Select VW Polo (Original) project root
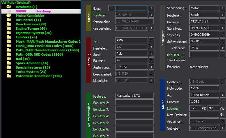This screenshot has width=226, height=138. point(16,3)
